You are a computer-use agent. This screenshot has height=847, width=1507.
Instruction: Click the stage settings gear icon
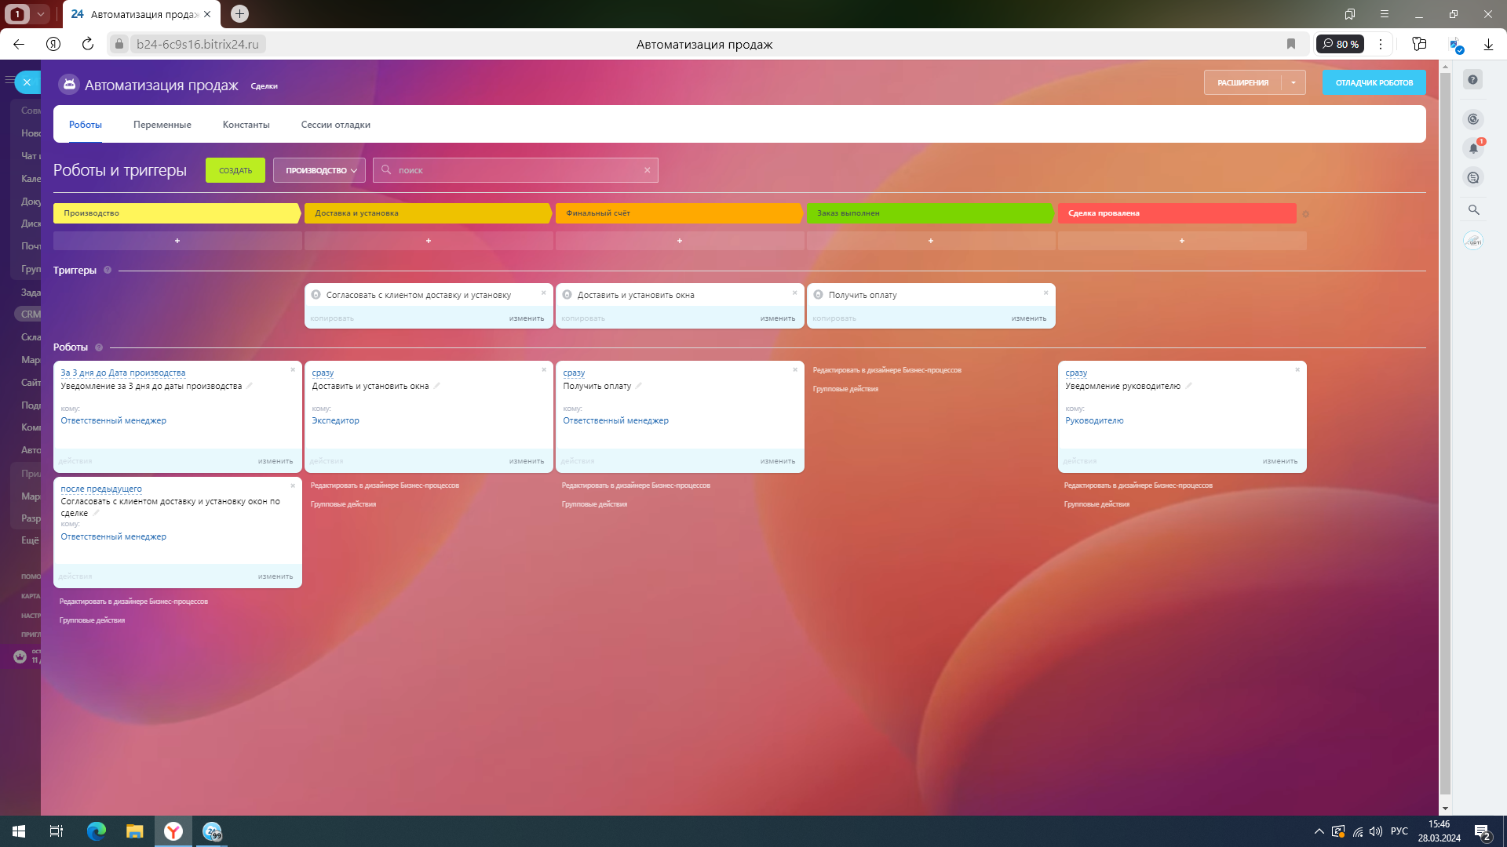coord(1306,214)
